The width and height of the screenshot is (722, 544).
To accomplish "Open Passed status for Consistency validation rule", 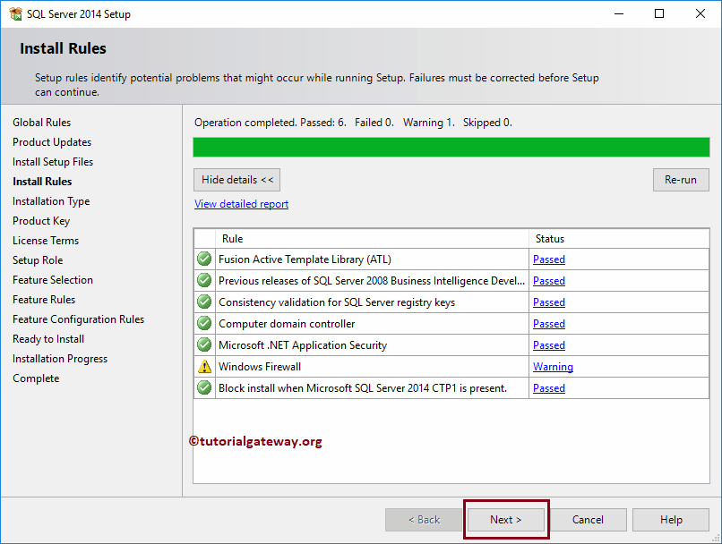I will pyautogui.click(x=549, y=302).
